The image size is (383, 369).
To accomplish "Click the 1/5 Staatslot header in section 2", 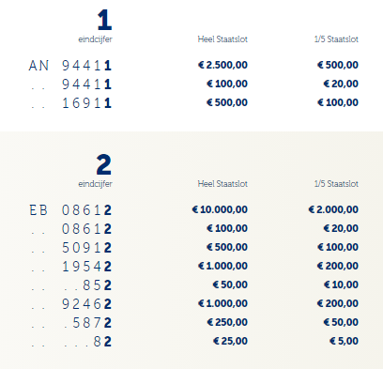I will tap(336, 184).
